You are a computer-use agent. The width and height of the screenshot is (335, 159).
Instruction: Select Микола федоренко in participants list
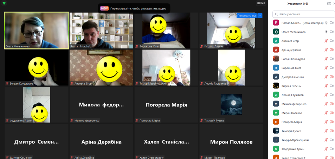294,104
